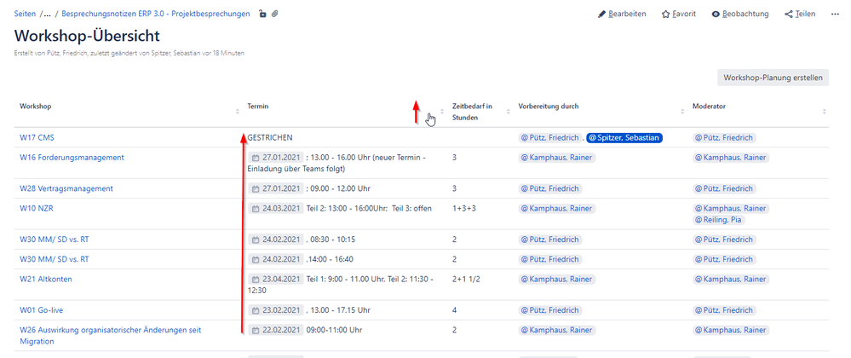Click the 23.04.2021 date lozenge
851x358 pixels.
tap(276, 280)
